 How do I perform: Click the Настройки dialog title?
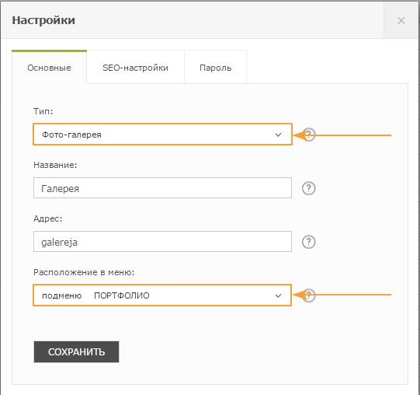tap(43, 20)
